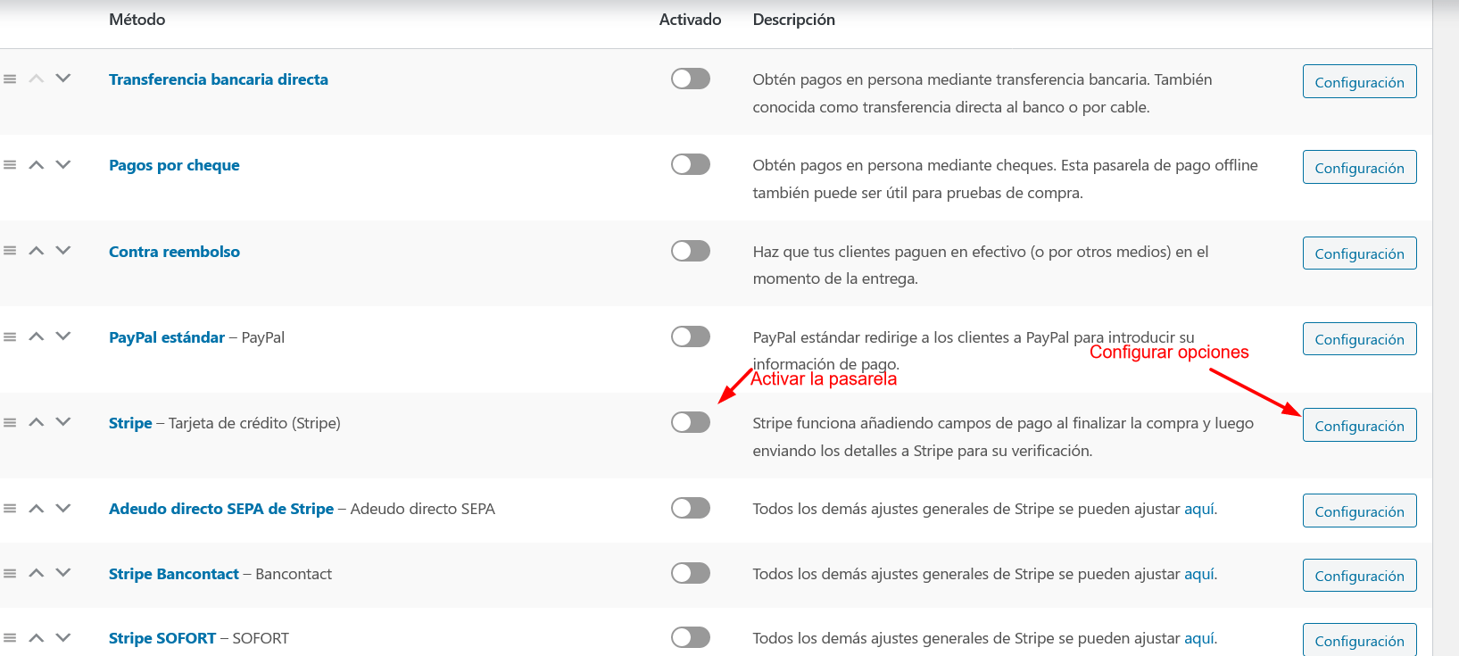Grab the drag handle for PayPal estándar
The image size is (1459, 656).
[10, 336]
